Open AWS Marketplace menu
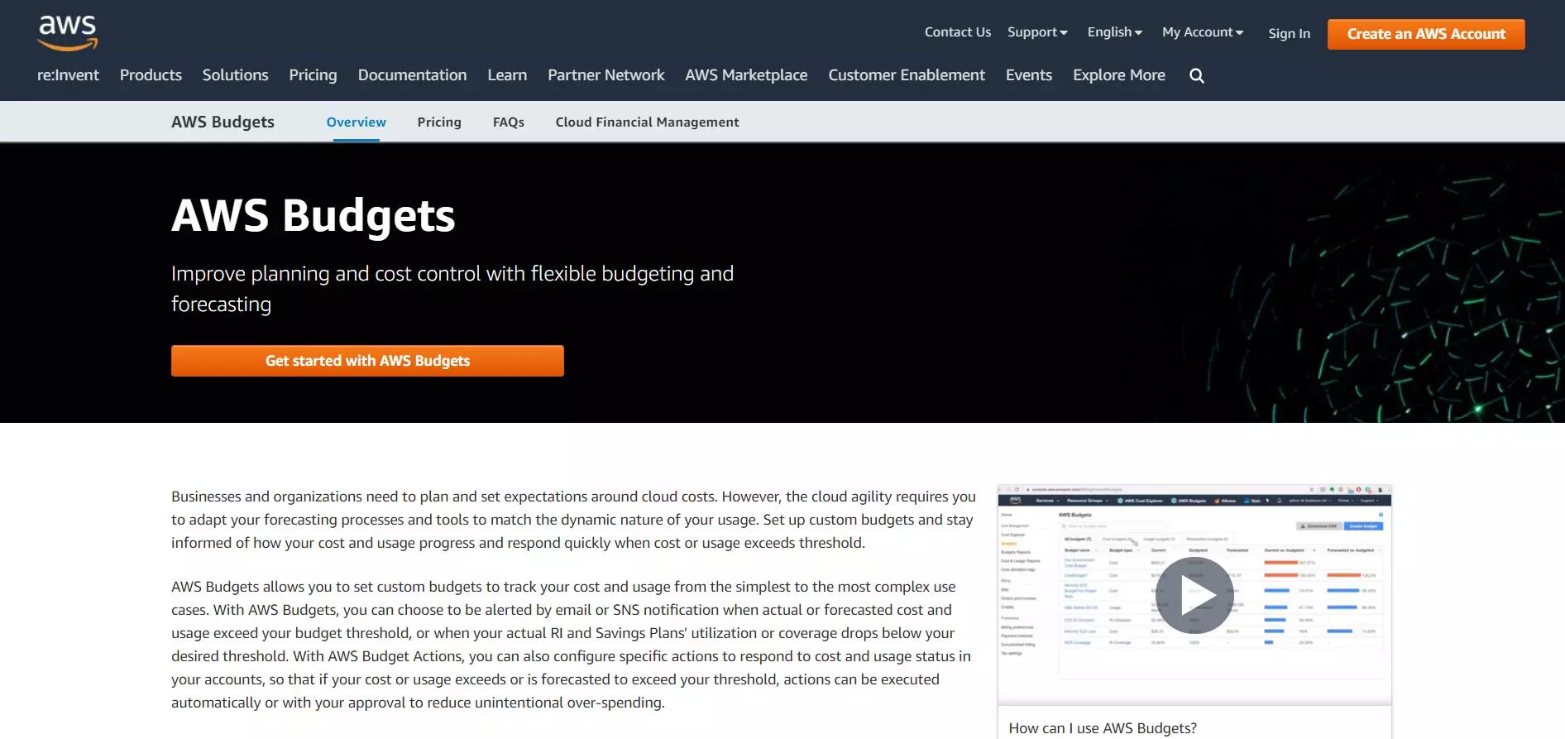Screen dimensions: 1565x739 tap(746, 75)
